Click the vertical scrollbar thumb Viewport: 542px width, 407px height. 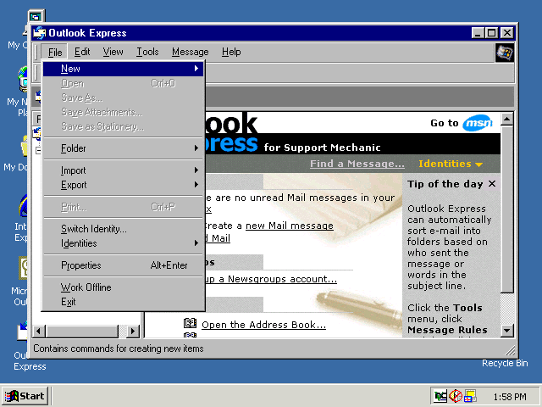506,209
